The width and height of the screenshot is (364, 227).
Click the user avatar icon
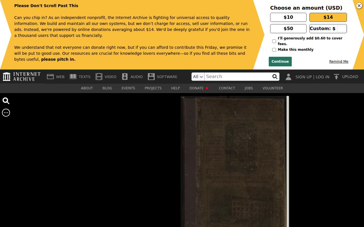pos(288,77)
